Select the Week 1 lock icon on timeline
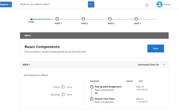 (57, 19)
